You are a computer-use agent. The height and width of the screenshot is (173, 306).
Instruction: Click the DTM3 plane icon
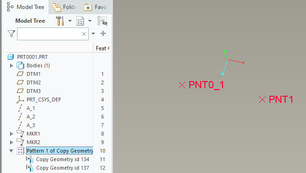[x=20, y=91]
